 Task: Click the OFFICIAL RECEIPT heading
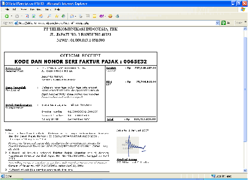pos(80,56)
